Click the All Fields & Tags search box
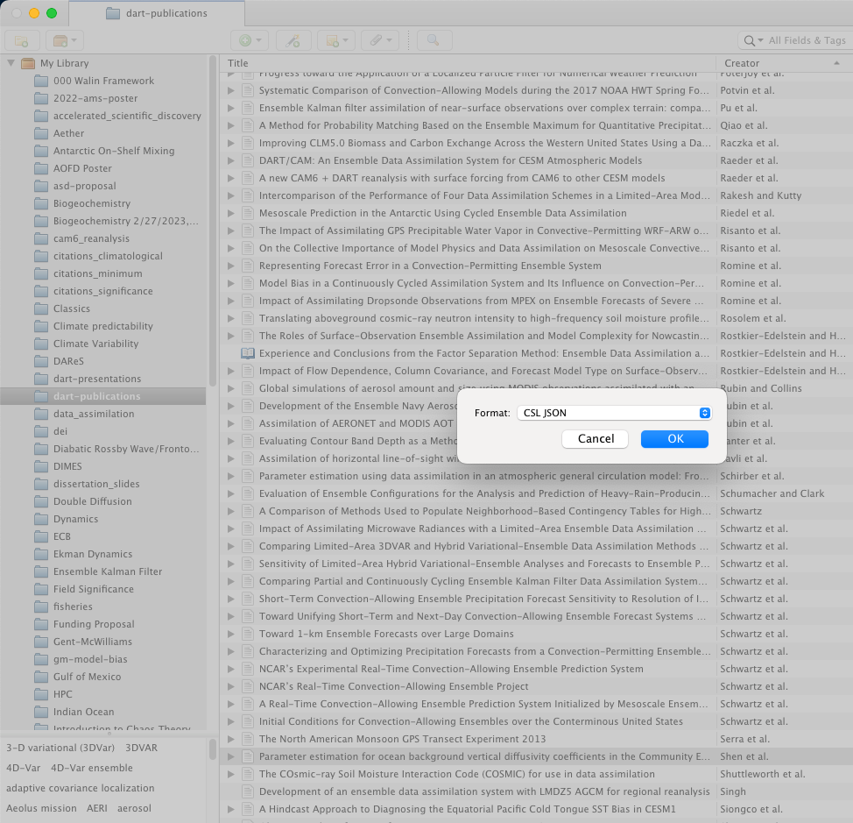The height and width of the screenshot is (823, 853). [x=806, y=40]
